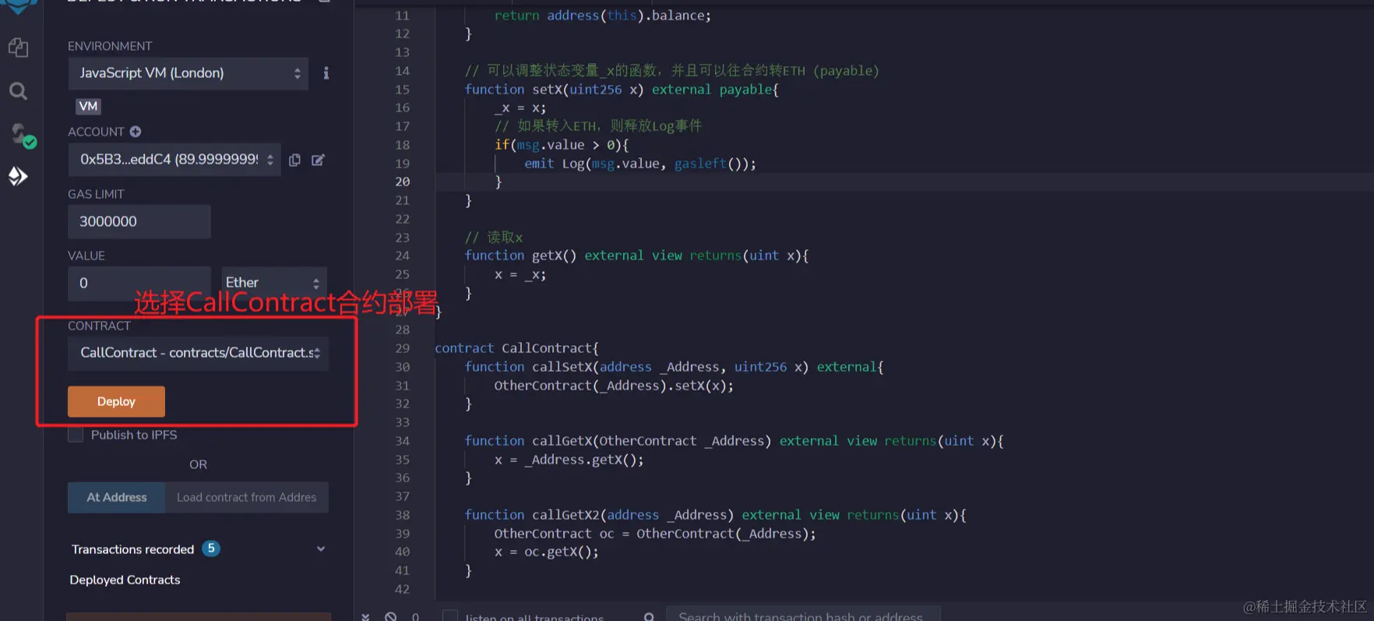Image resolution: width=1374 pixels, height=621 pixels.
Task: Click the terminal search magnifier icon
Action: (649, 616)
